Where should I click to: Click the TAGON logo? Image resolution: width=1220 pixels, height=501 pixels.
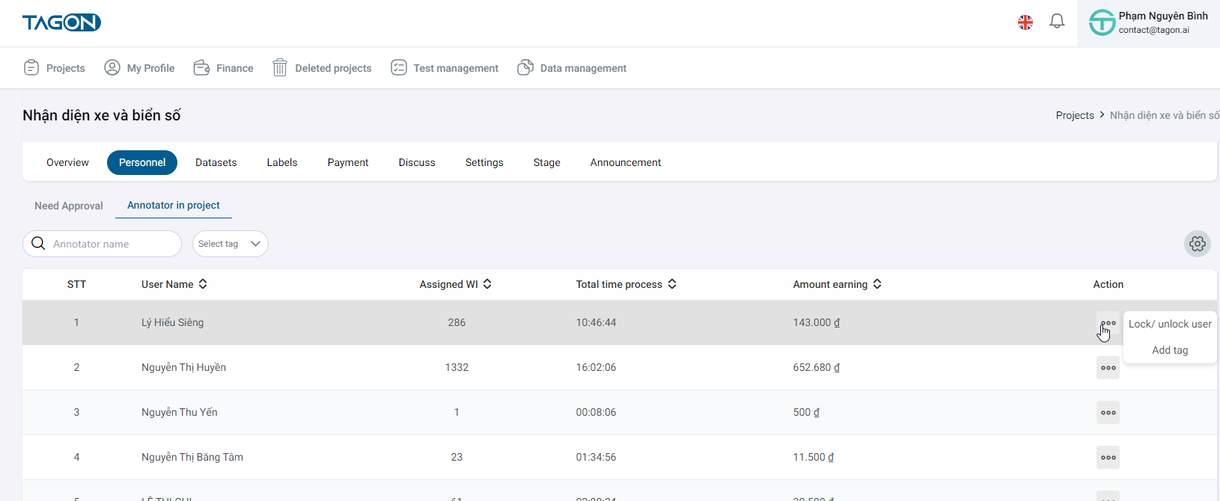click(x=61, y=22)
